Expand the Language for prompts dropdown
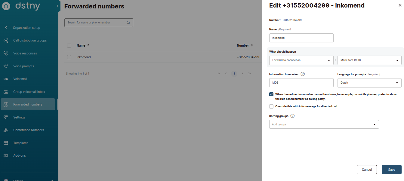This screenshot has width=404, height=181. pos(369,83)
